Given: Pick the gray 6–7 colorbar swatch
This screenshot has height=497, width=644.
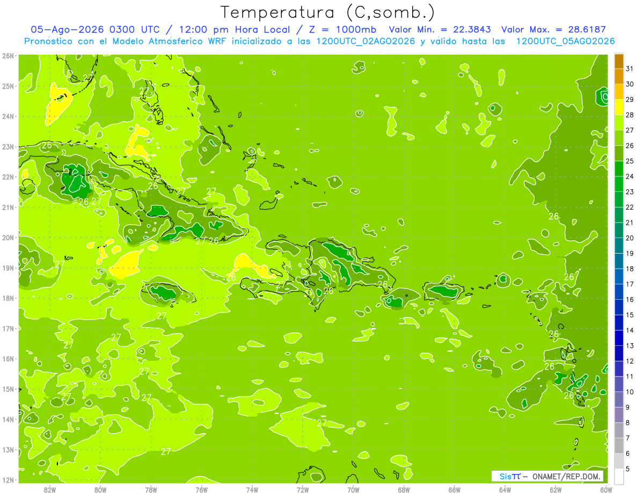Looking at the screenshot, I should pos(619,446).
